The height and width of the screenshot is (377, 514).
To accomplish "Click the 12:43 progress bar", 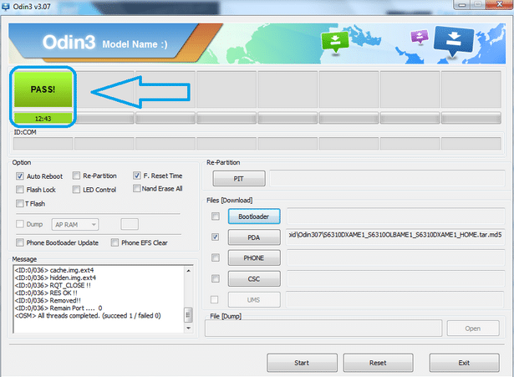I will tap(43, 119).
